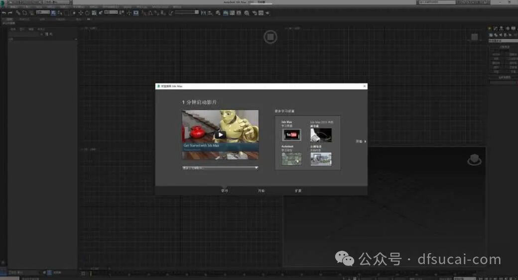
Task: Open the Curve Editor
Action: coord(232,13)
